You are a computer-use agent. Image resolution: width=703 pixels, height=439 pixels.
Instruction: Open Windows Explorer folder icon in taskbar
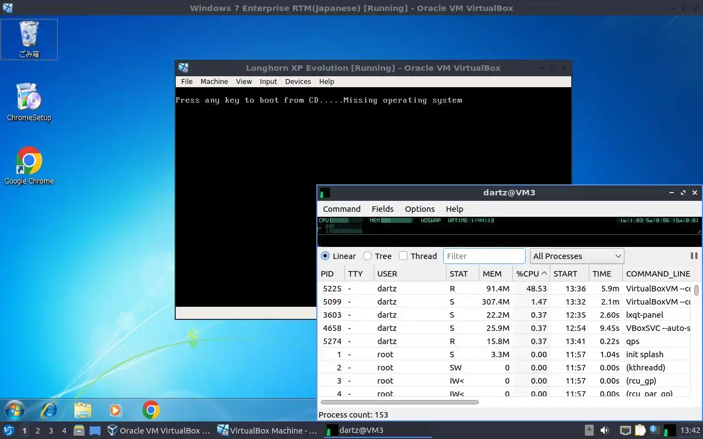pos(82,410)
